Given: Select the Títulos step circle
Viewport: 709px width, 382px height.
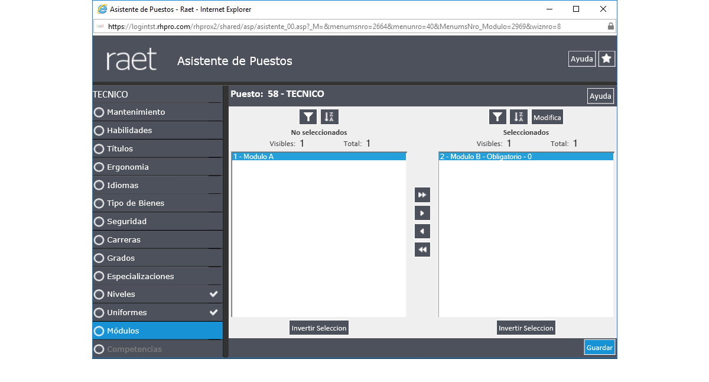Looking at the screenshot, I should click(x=99, y=149).
